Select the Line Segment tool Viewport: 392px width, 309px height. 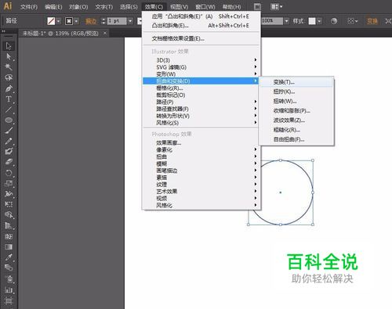coord(9,110)
